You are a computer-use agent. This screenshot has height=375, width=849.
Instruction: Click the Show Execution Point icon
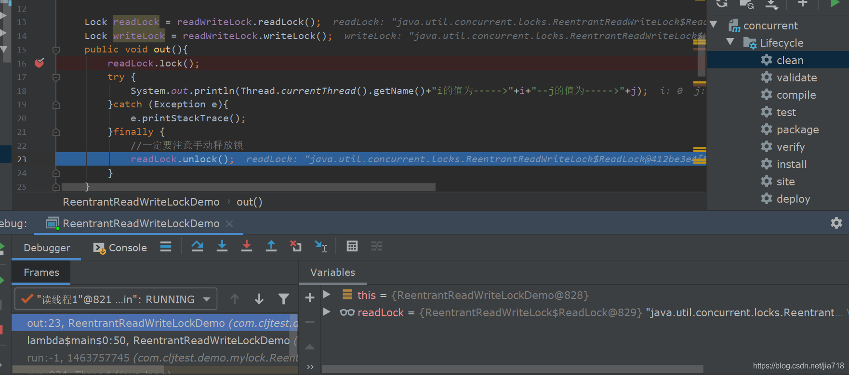point(166,246)
